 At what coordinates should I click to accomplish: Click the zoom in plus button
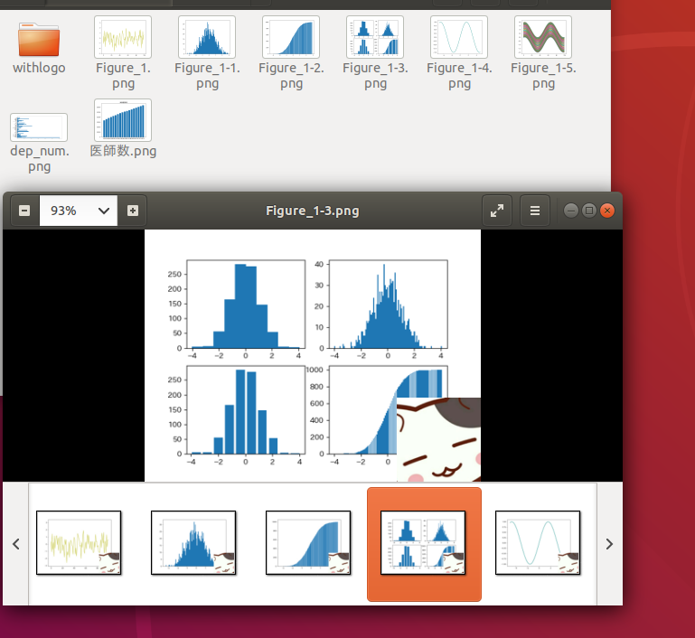[x=133, y=211]
